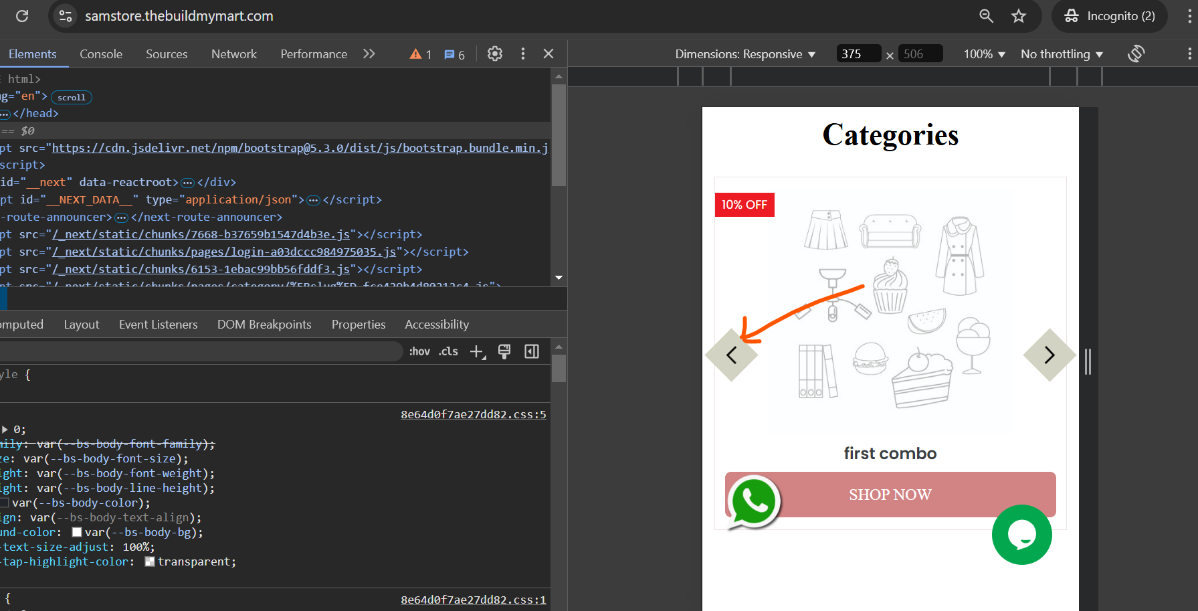
Task: Click the previous category carousel arrow
Action: [x=731, y=355]
